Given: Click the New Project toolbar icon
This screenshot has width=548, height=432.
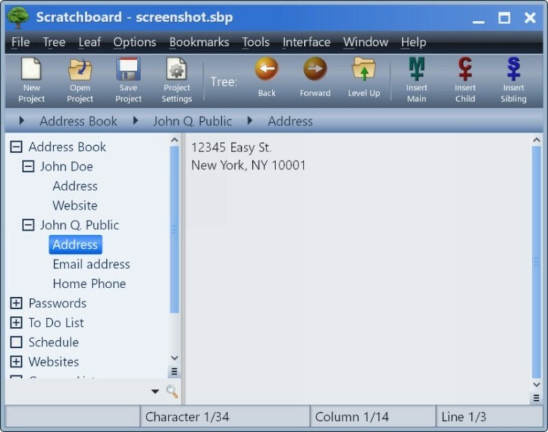Looking at the screenshot, I should (x=32, y=71).
